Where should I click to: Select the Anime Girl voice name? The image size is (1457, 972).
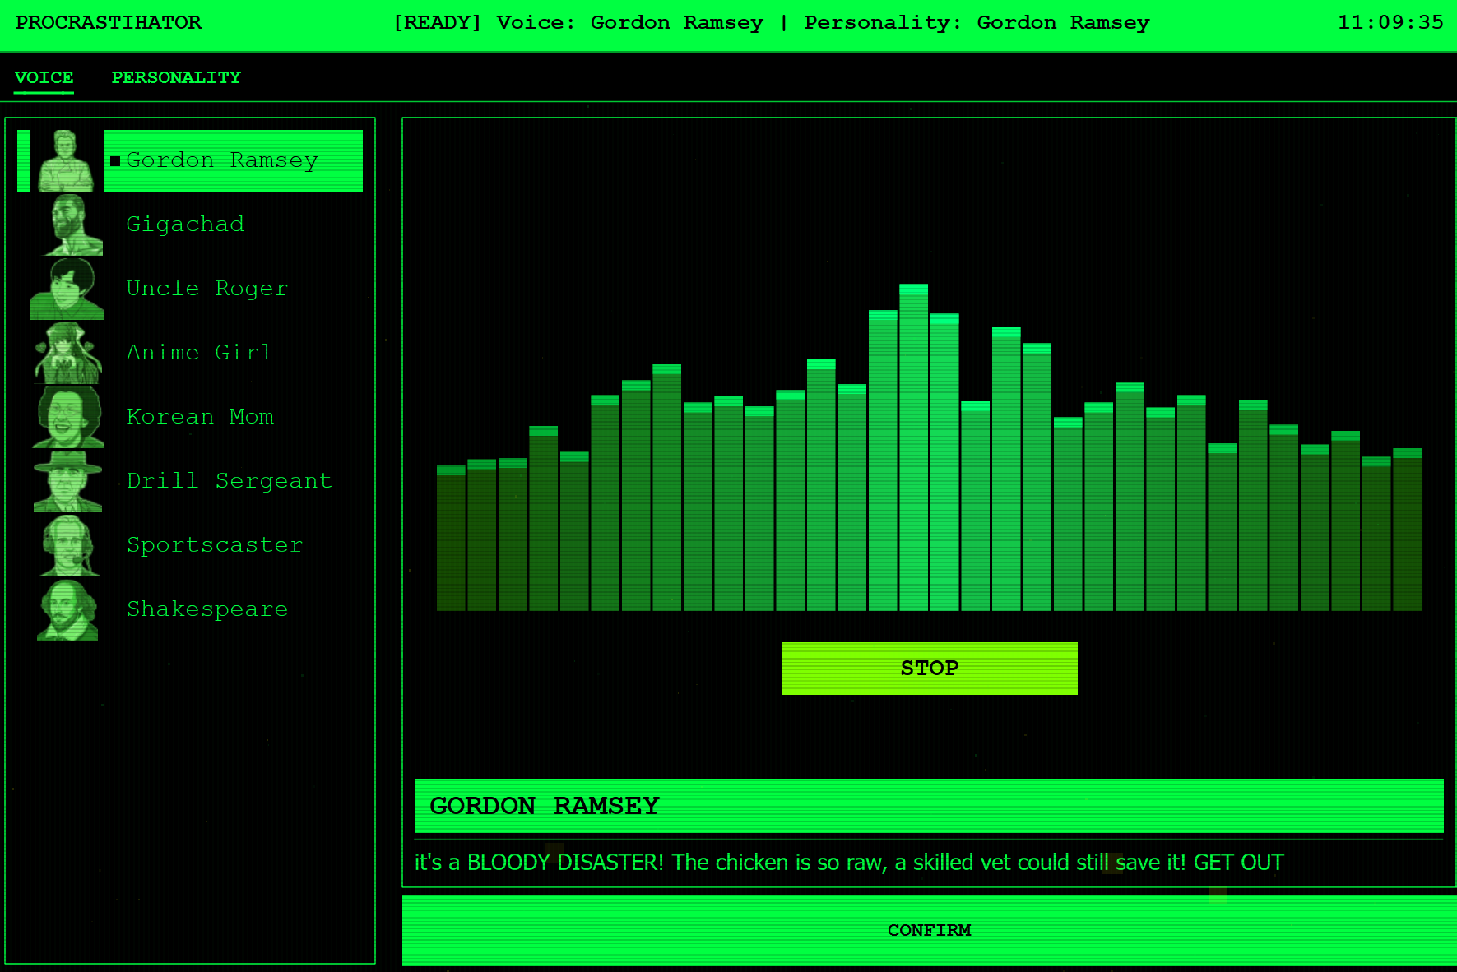pos(199,353)
